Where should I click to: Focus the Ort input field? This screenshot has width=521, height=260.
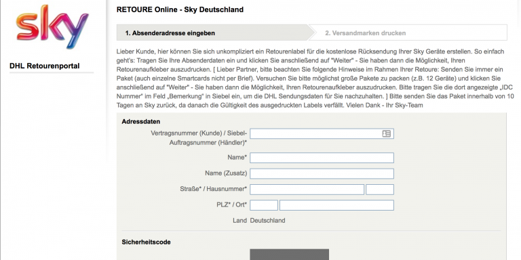coord(336,205)
